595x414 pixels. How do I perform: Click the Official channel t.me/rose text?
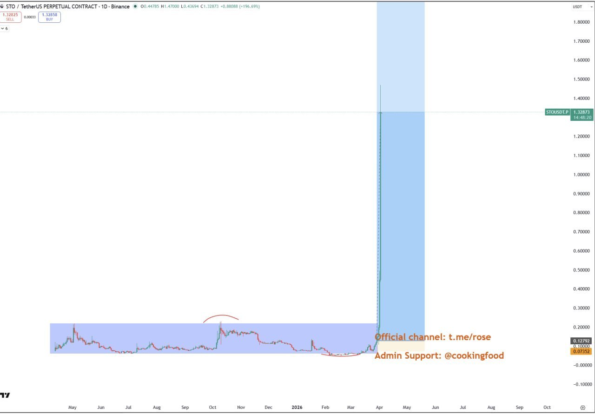pos(432,337)
